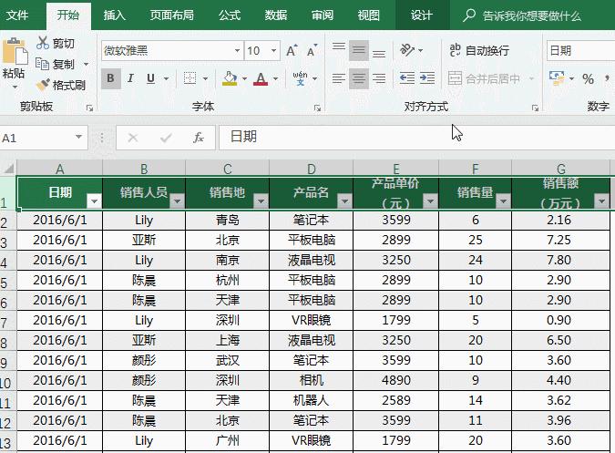The width and height of the screenshot is (615, 453).
Task: Open the 销售人员 column filter dropdown
Action: [177, 201]
